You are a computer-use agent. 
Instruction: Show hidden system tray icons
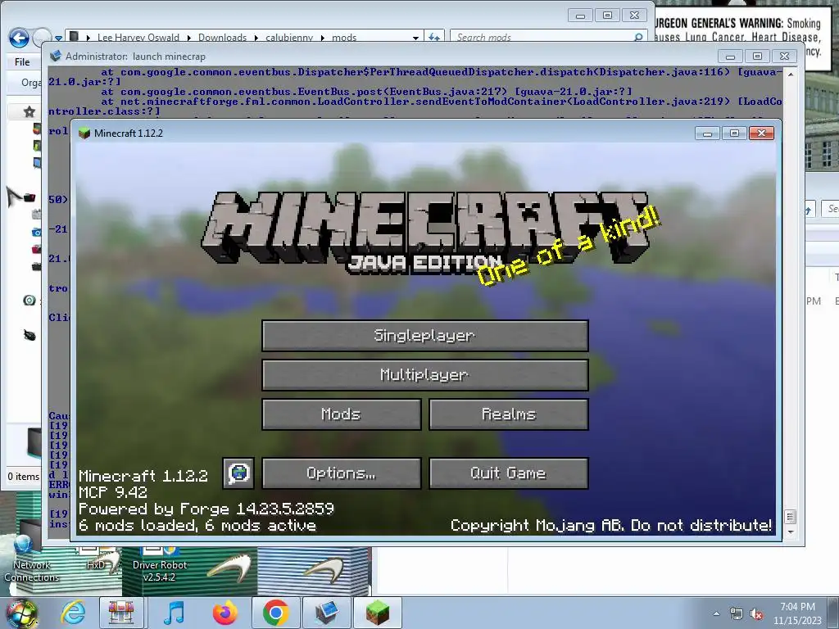716,614
